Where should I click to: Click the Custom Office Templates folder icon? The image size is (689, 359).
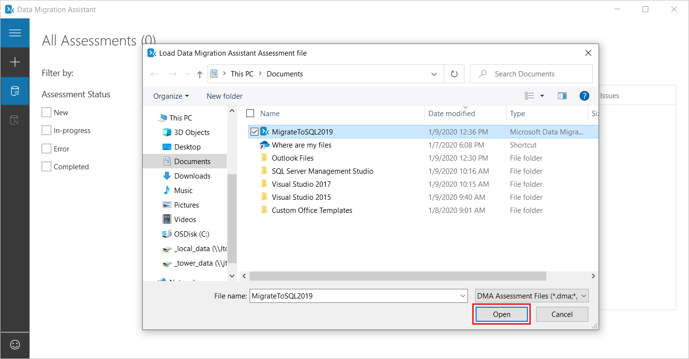click(x=264, y=210)
